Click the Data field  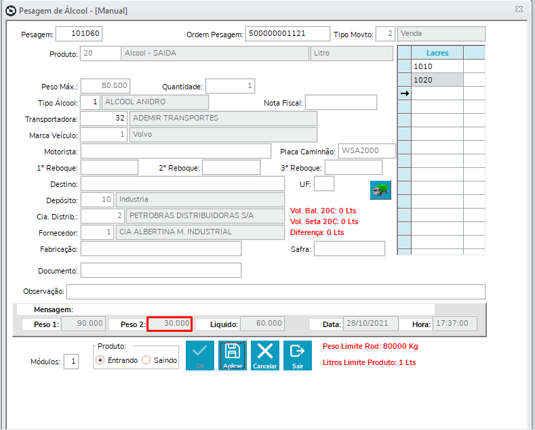pos(371,324)
